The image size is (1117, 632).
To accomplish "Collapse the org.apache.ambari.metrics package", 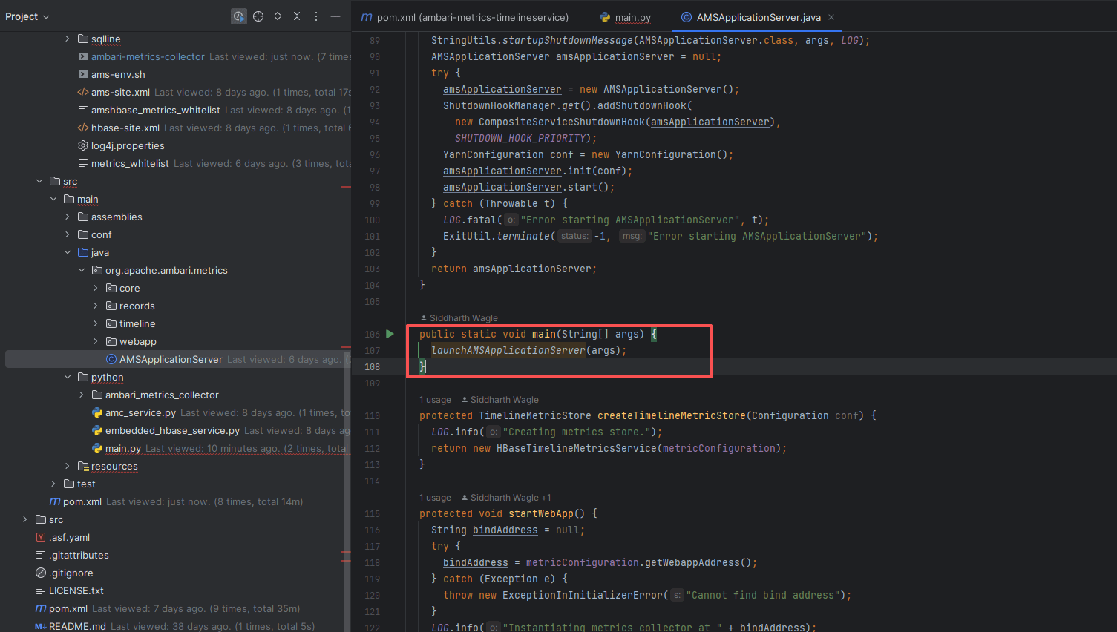I will point(82,270).
